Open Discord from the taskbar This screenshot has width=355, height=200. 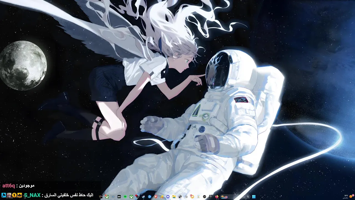pyautogui.click(x=168, y=197)
